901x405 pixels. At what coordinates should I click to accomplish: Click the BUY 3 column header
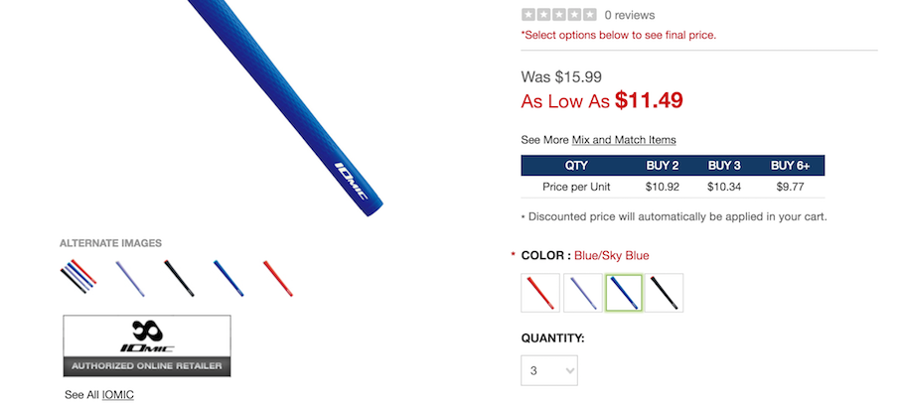pos(724,166)
